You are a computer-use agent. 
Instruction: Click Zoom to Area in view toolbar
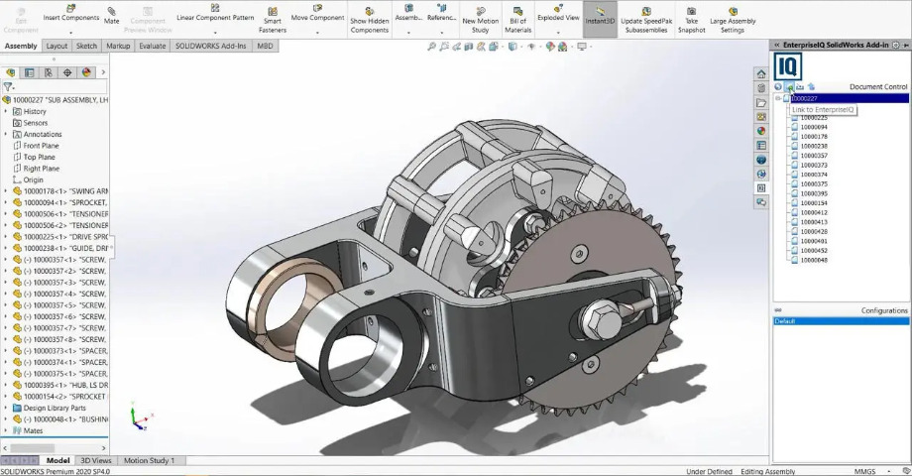[x=444, y=47]
